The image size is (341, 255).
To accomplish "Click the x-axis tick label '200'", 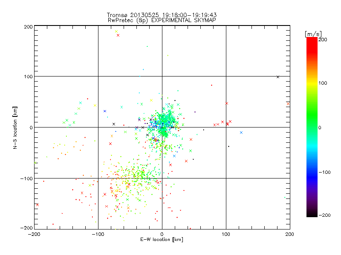I will pyautogui.click(x=290, y=234).
